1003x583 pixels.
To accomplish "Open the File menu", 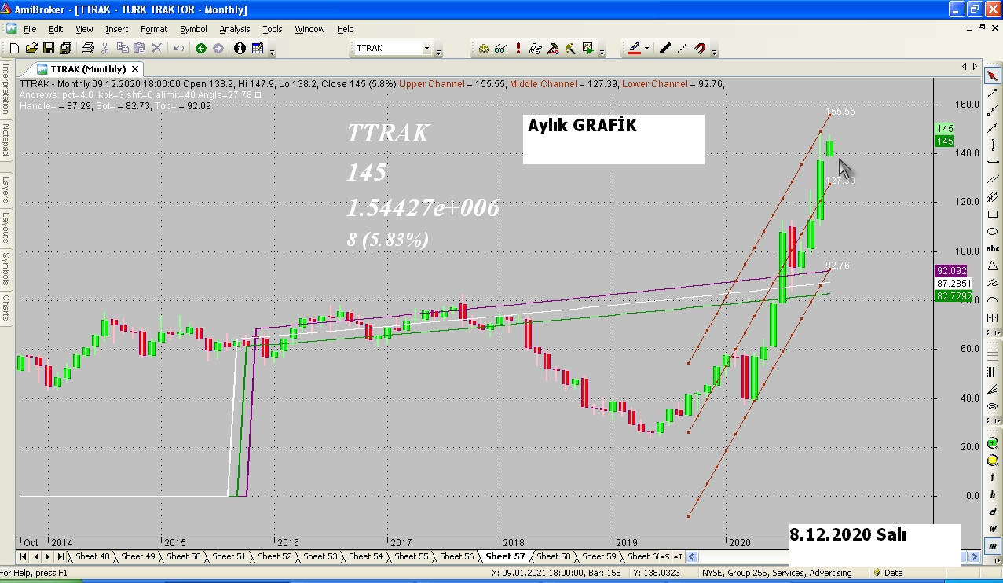I will (30, 29).
